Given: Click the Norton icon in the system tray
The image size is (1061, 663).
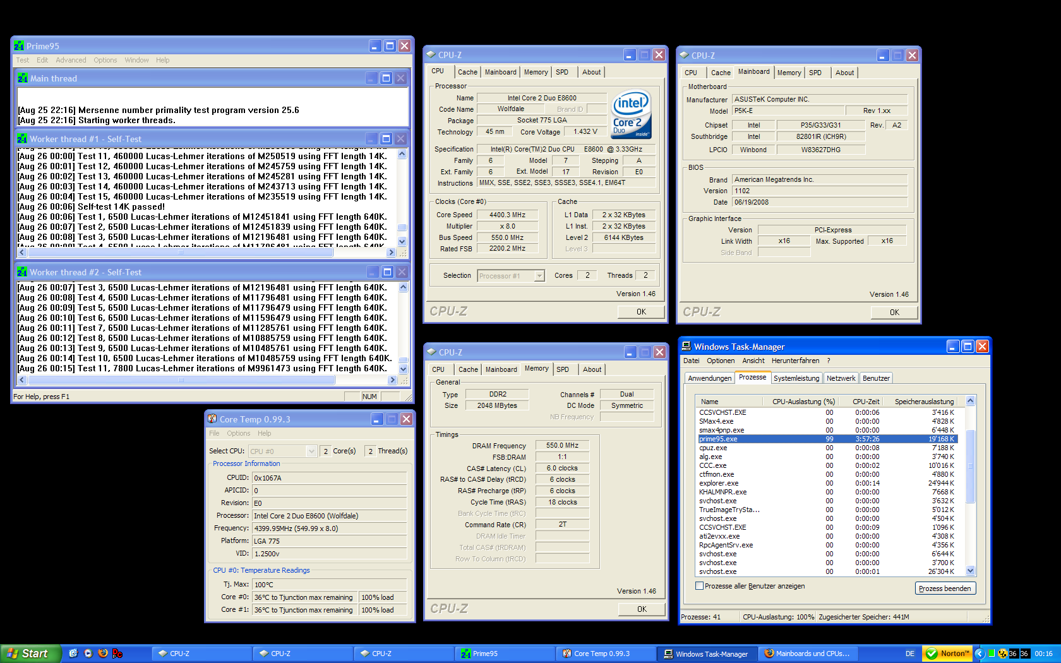Looking at the screenshot, I should point(948,654).
